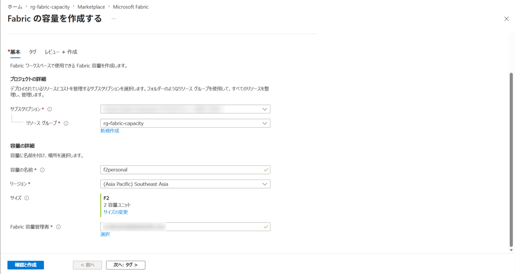Open the リージョン dropdown Southeast Asia

point(185,184)
